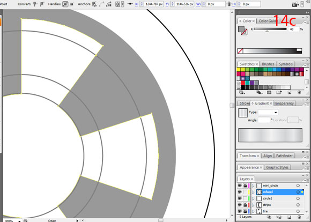This screenshot has width=311, height=222.
Task: Click the align options icon in control bar
Action: pyautogui.click(x=118, y=4)
